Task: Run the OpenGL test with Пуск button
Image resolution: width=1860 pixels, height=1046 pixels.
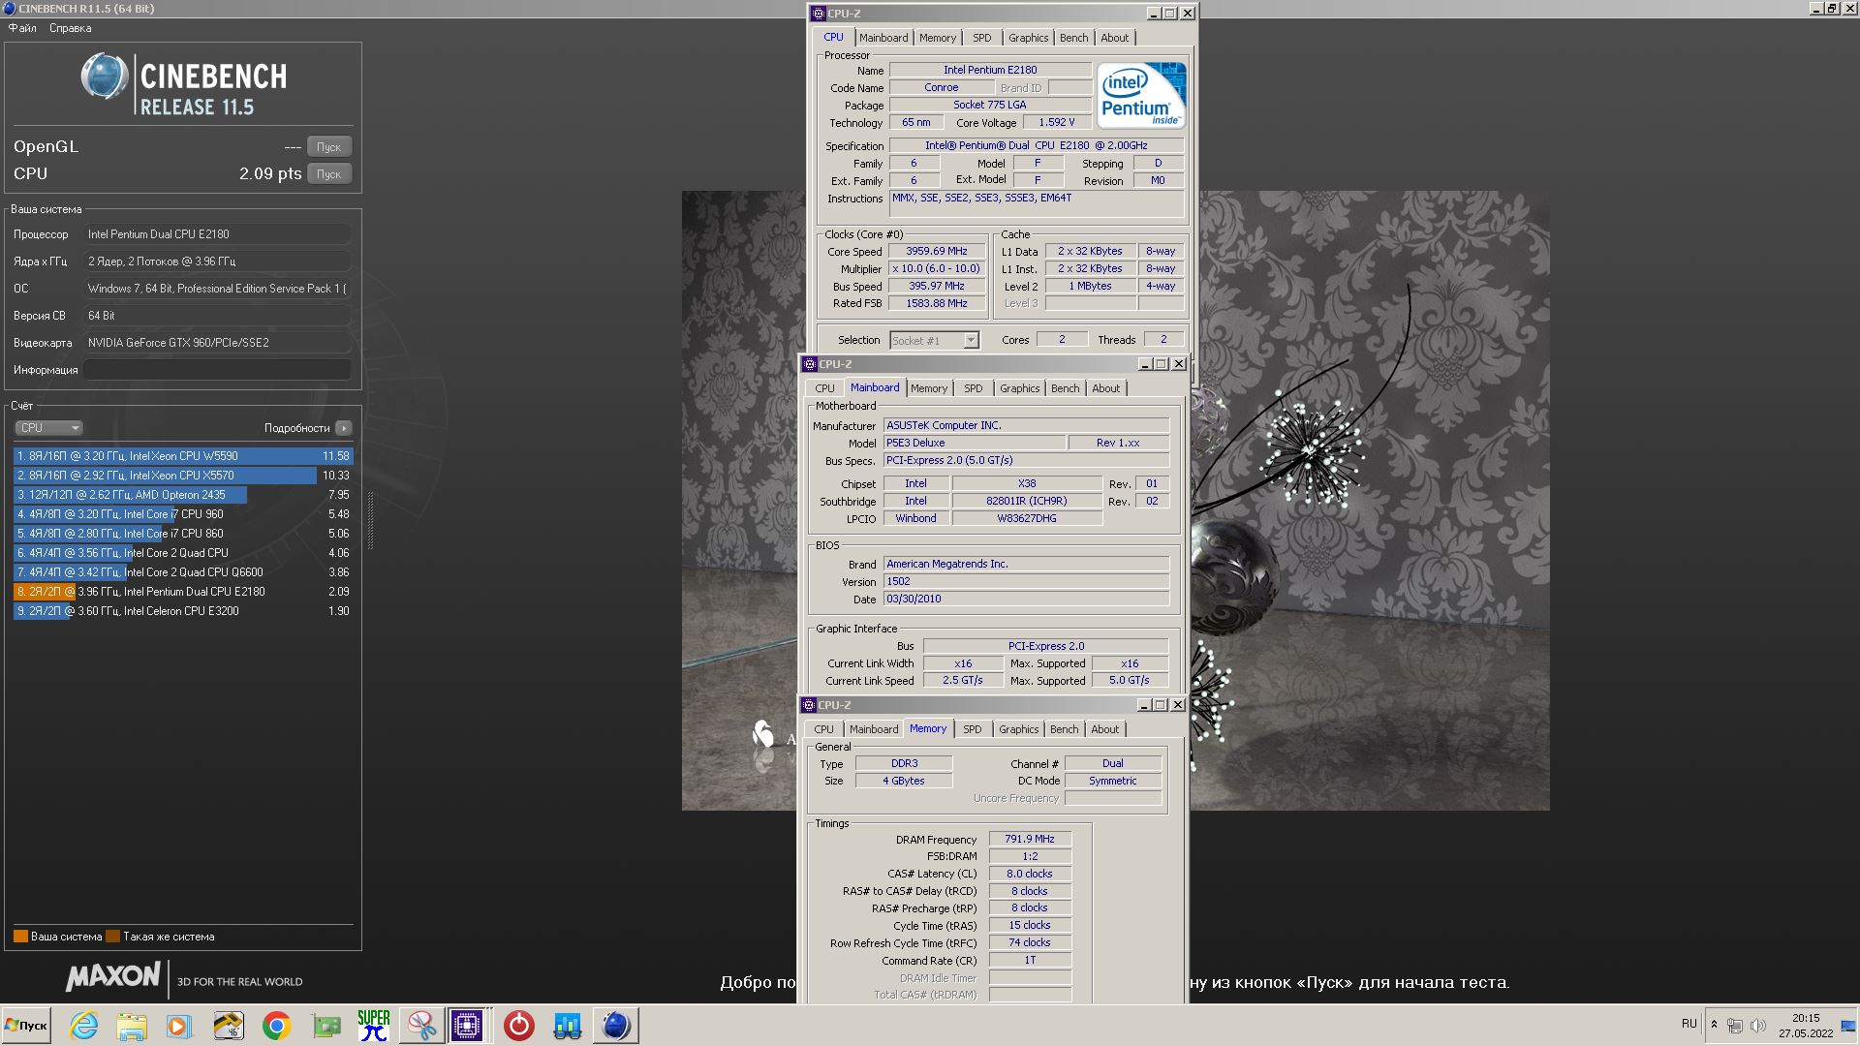Action: [x=329, y=147]
